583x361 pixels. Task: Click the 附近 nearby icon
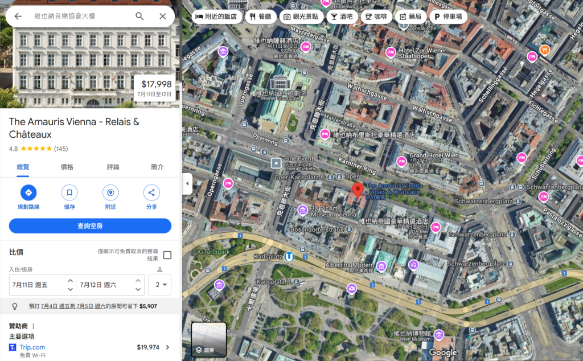[110, 192]
